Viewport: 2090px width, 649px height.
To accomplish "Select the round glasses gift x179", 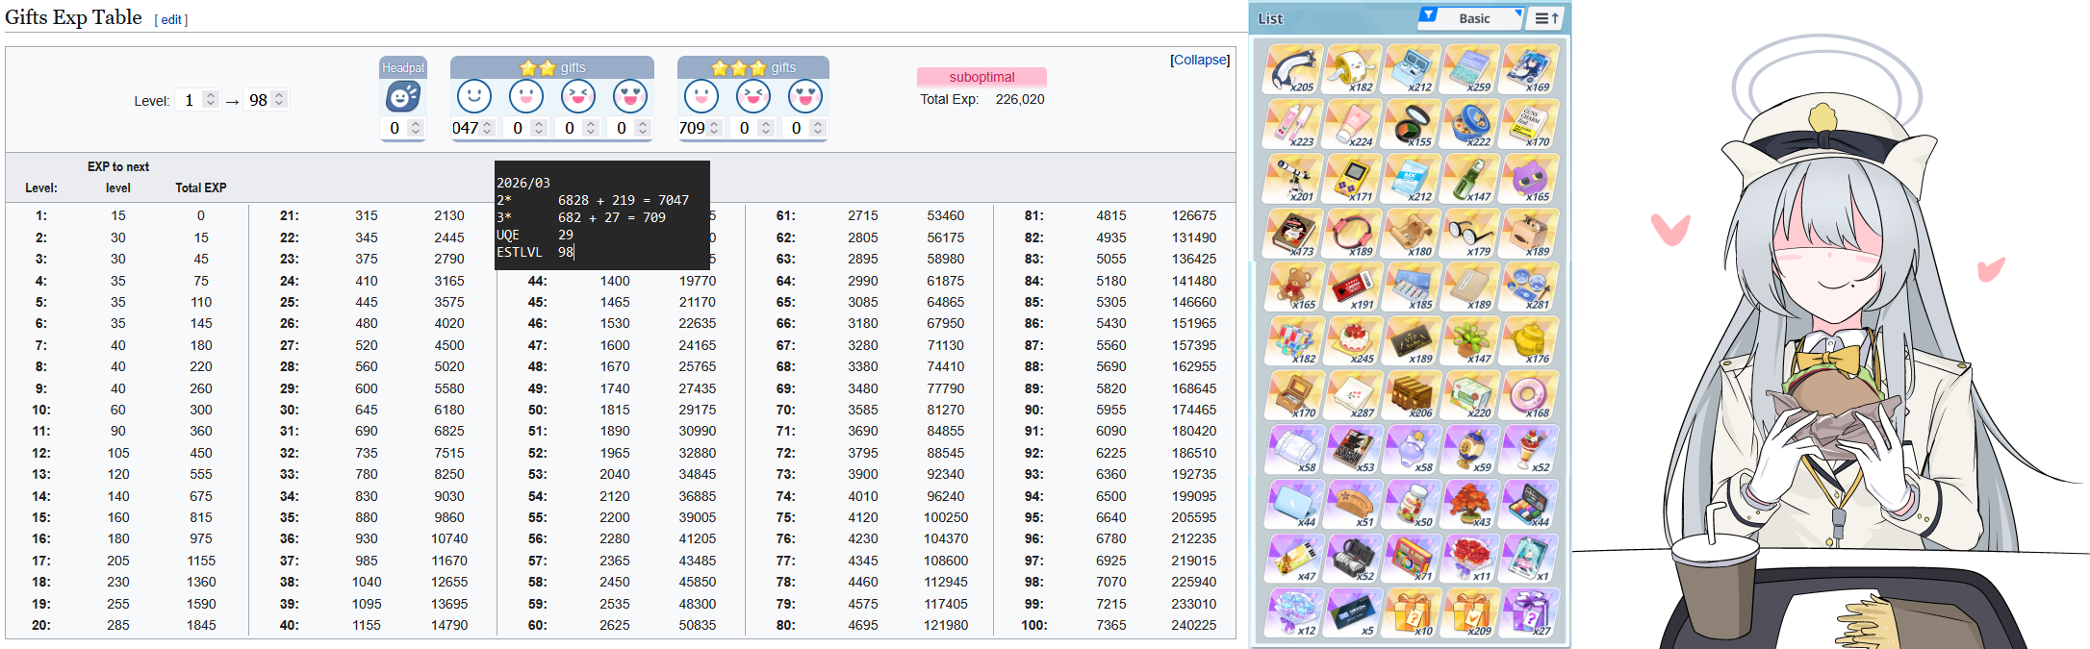I will coord(1471,233).
